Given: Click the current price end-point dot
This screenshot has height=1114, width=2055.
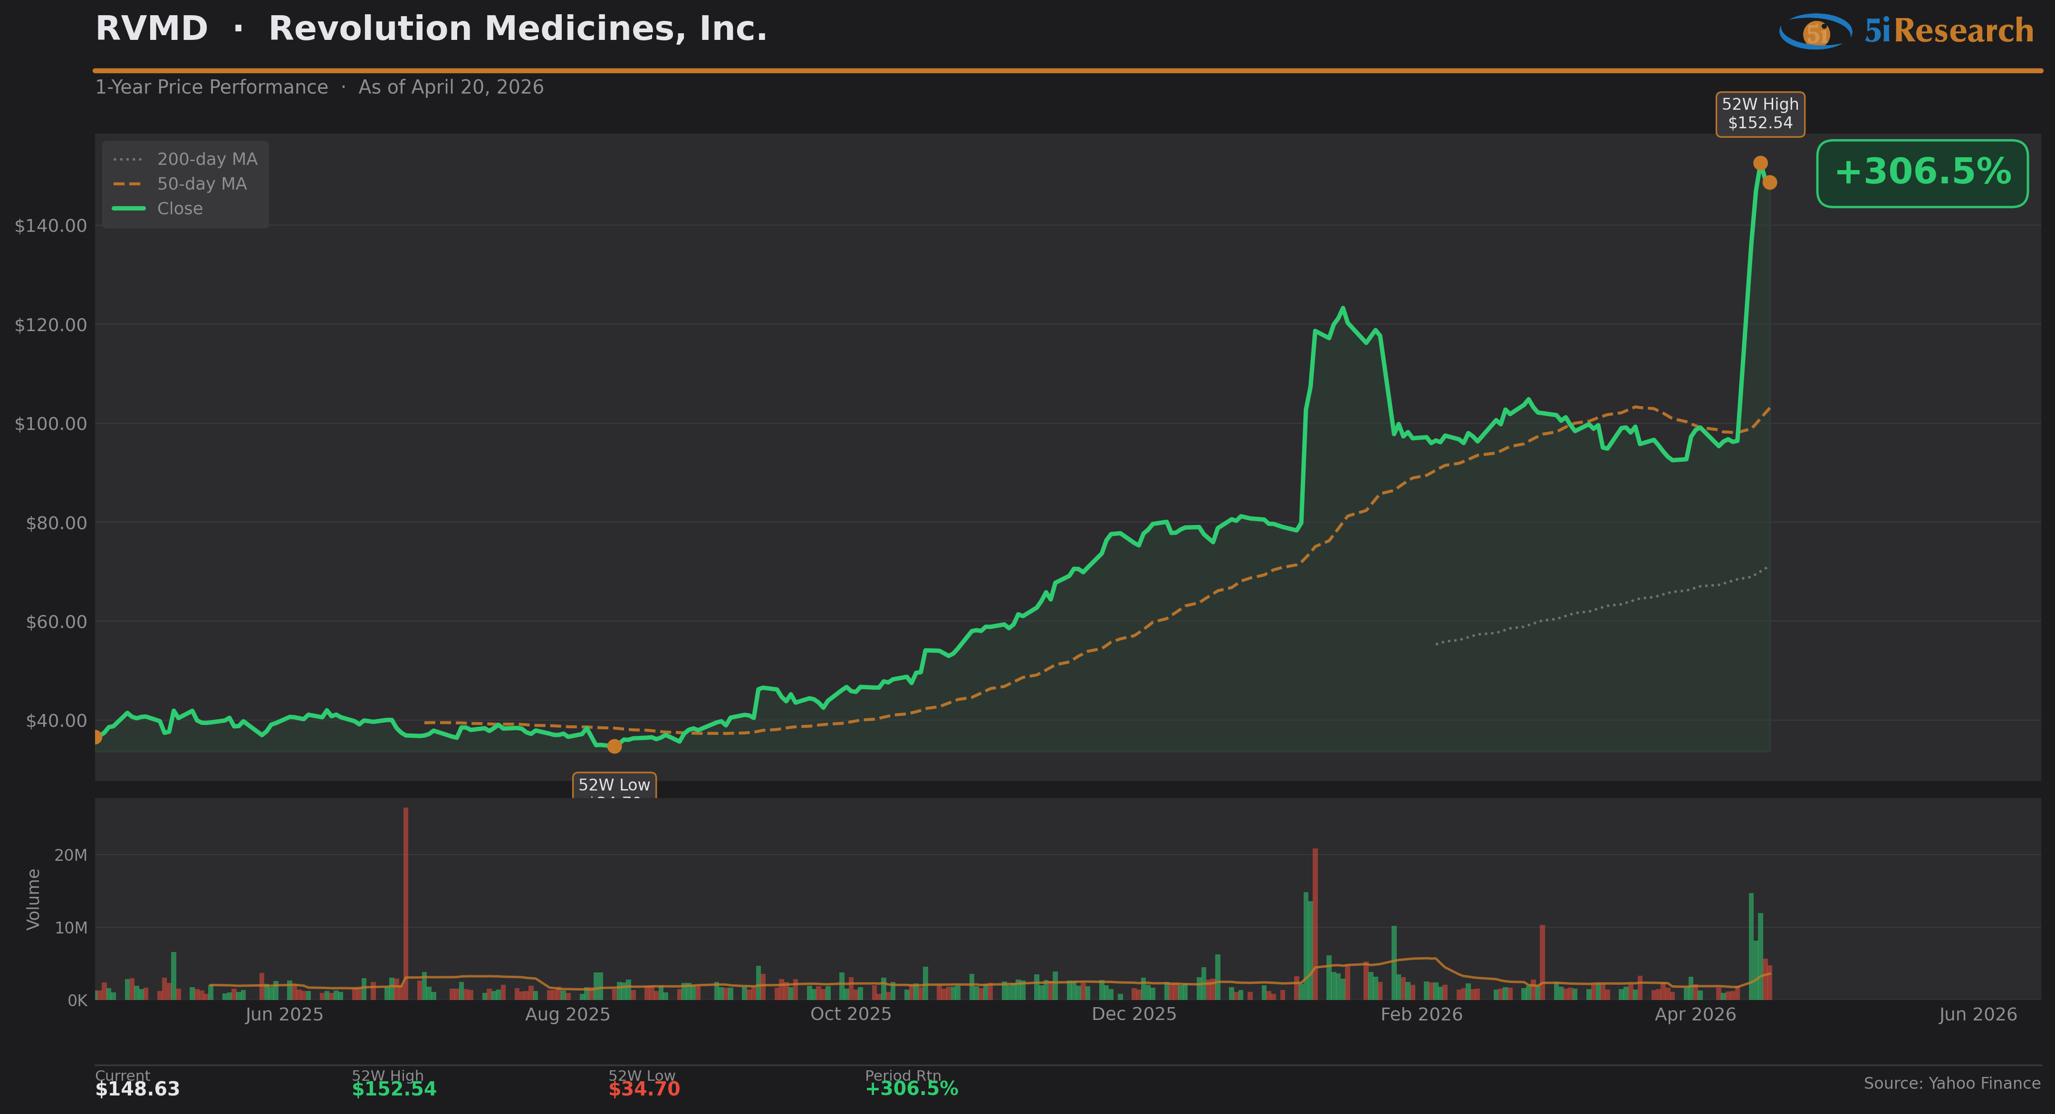Looking at the screenshot, I should (1769, 182).
